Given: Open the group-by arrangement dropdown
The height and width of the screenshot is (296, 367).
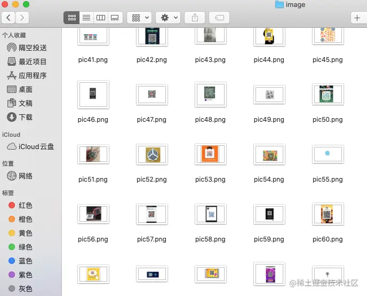Looking at the screenshot, I should coord(140,18).
